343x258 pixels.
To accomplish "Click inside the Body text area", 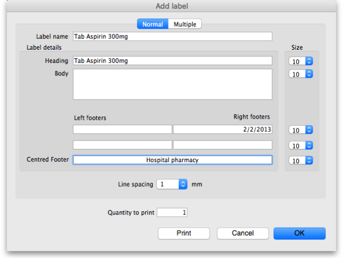I will coord(172,84).
